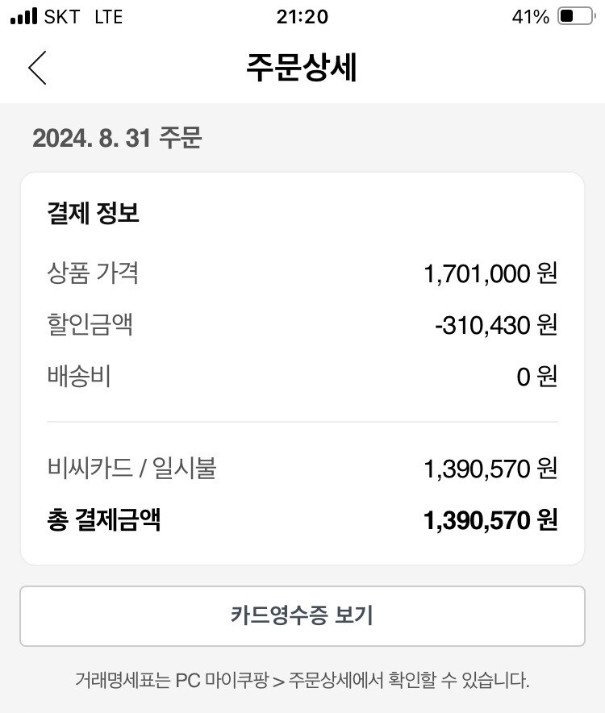Open 카드영수증 보기 button
Viewport: 605px width, 713px height.
[x=302, y=615]
